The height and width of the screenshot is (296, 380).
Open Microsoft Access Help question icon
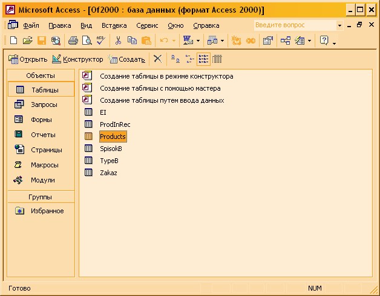[x=324, y=40]
